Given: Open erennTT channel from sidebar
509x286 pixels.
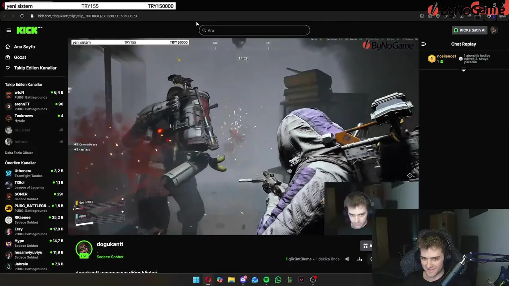Looking at the screenshot, I should (34, 106).
